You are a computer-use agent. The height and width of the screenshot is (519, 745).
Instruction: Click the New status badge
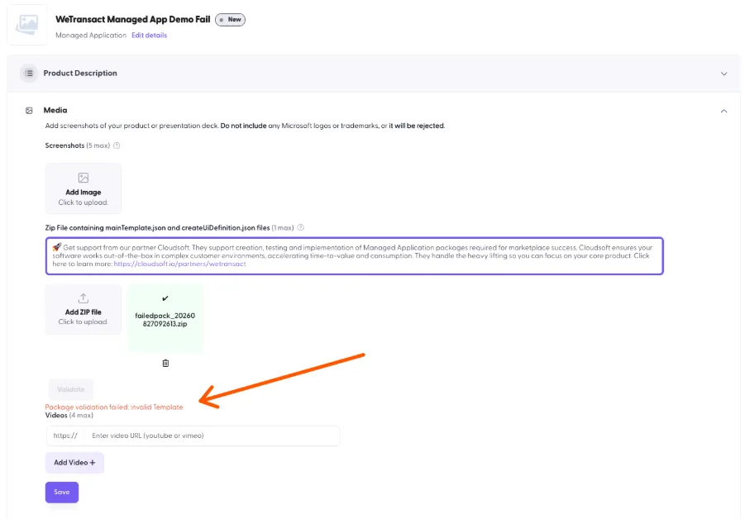(231, 20)
